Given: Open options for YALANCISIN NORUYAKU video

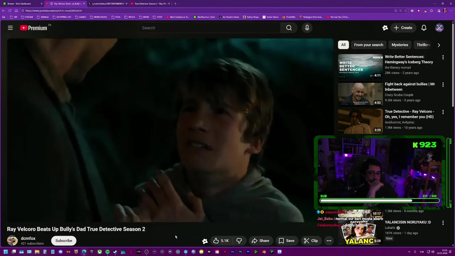Looking at the screenshot, I should coord(443,223).
